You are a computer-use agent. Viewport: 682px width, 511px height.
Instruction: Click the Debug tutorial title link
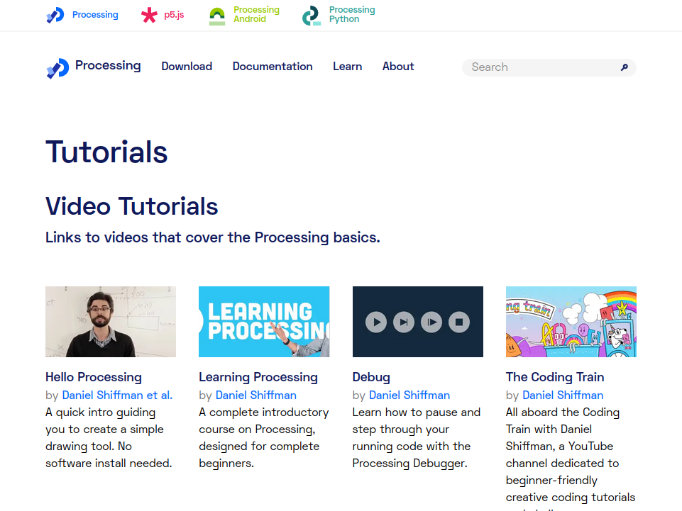point(371,377)
